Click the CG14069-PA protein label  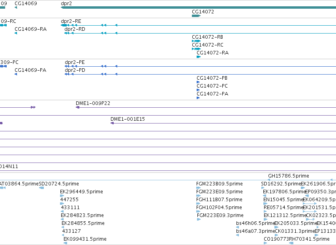[30, 70]
